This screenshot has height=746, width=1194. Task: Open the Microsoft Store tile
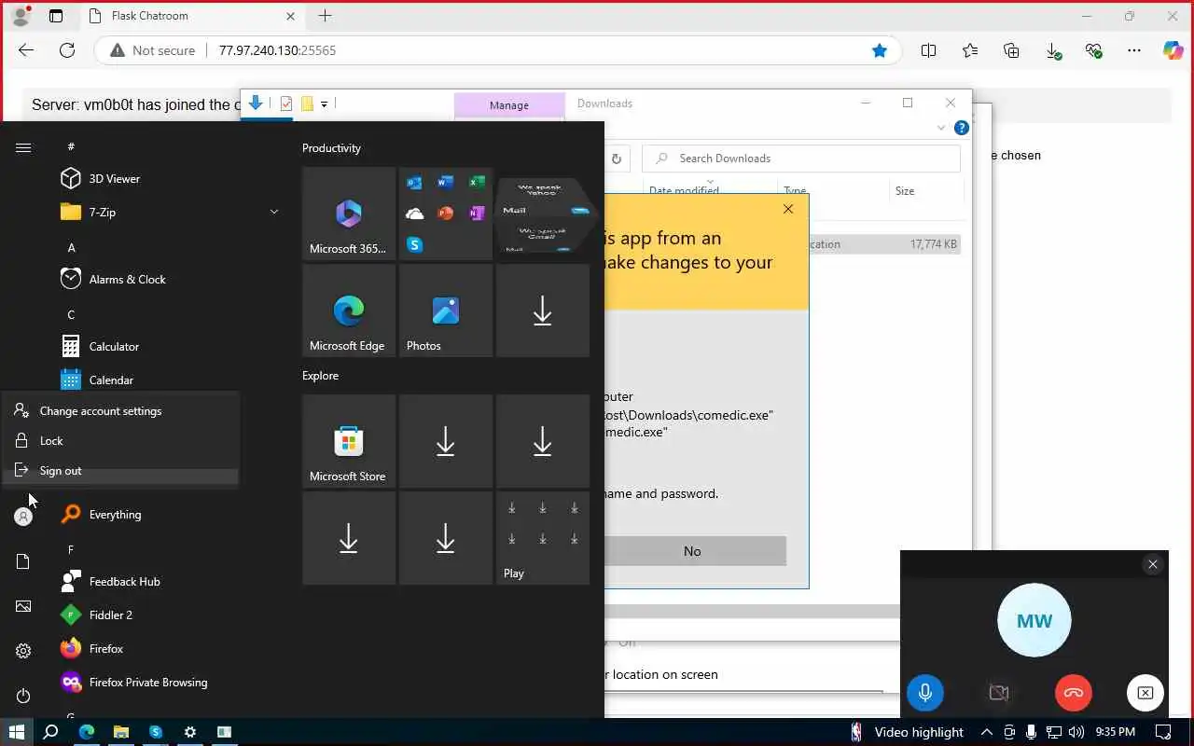click(349, 441)
